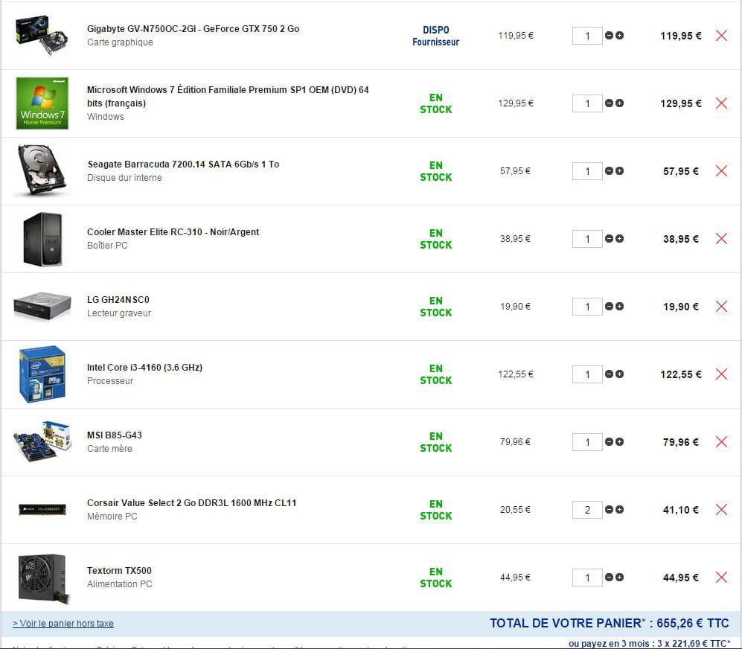Open Intel Core i3-4160 product link

[x=144, y=368]
